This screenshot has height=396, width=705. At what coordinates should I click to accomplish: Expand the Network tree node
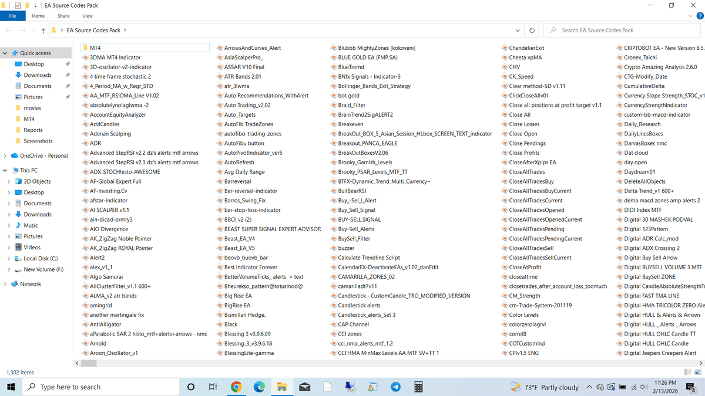tap(5, 284)
